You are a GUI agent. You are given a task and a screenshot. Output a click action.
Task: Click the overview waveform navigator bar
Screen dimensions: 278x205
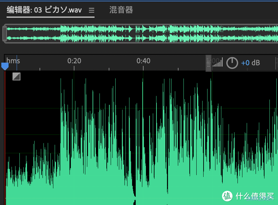tap(141, 34)
